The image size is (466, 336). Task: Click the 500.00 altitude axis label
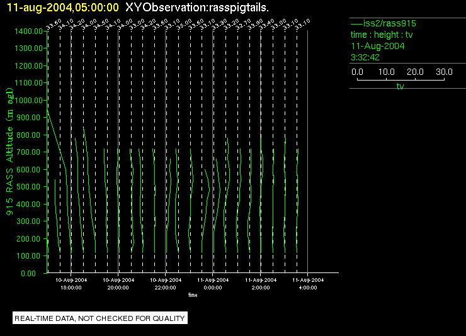click(x=28, y=187)
